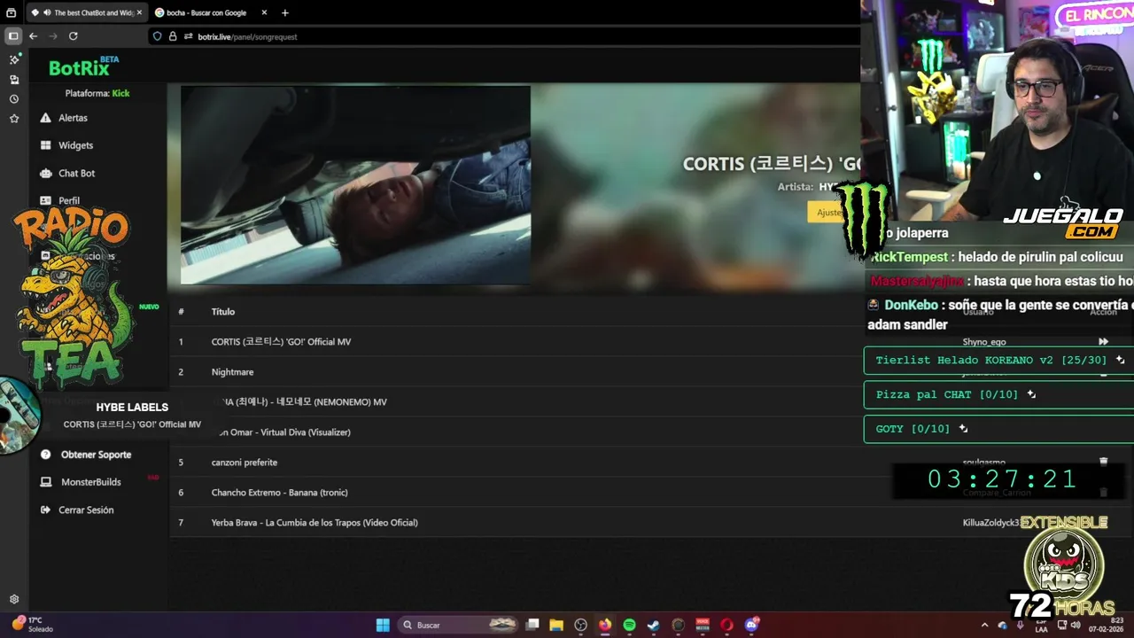Click Cerrar Sesión to log out
The image size is (1134, 638).
86,510
